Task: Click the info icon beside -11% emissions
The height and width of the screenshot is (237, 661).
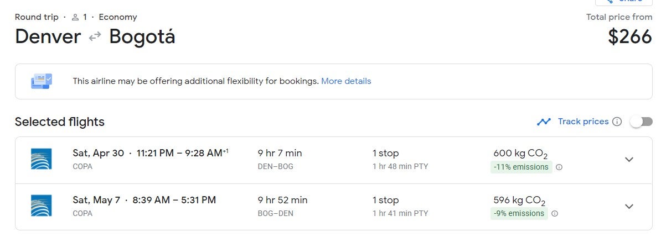Action: [x=559, y=167]
